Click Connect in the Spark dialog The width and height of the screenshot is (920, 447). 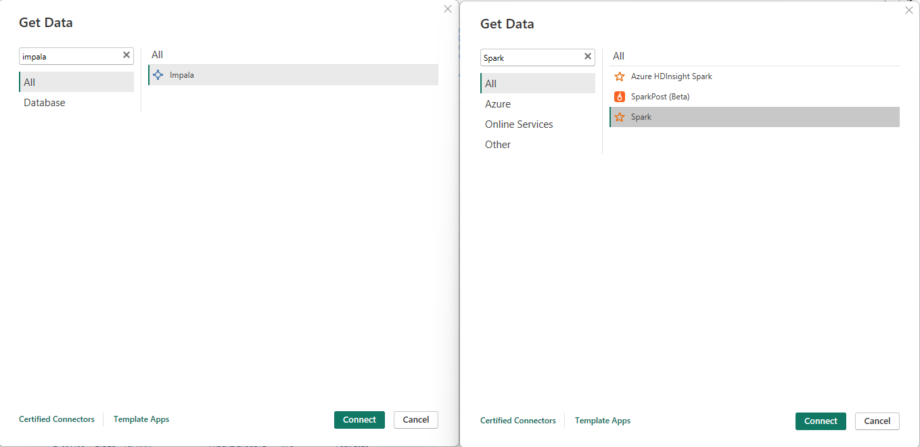821,421
